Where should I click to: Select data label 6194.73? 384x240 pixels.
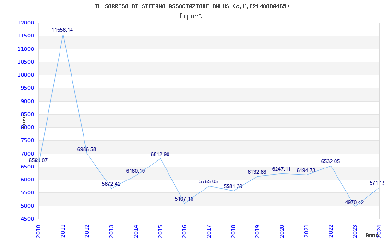306,170
